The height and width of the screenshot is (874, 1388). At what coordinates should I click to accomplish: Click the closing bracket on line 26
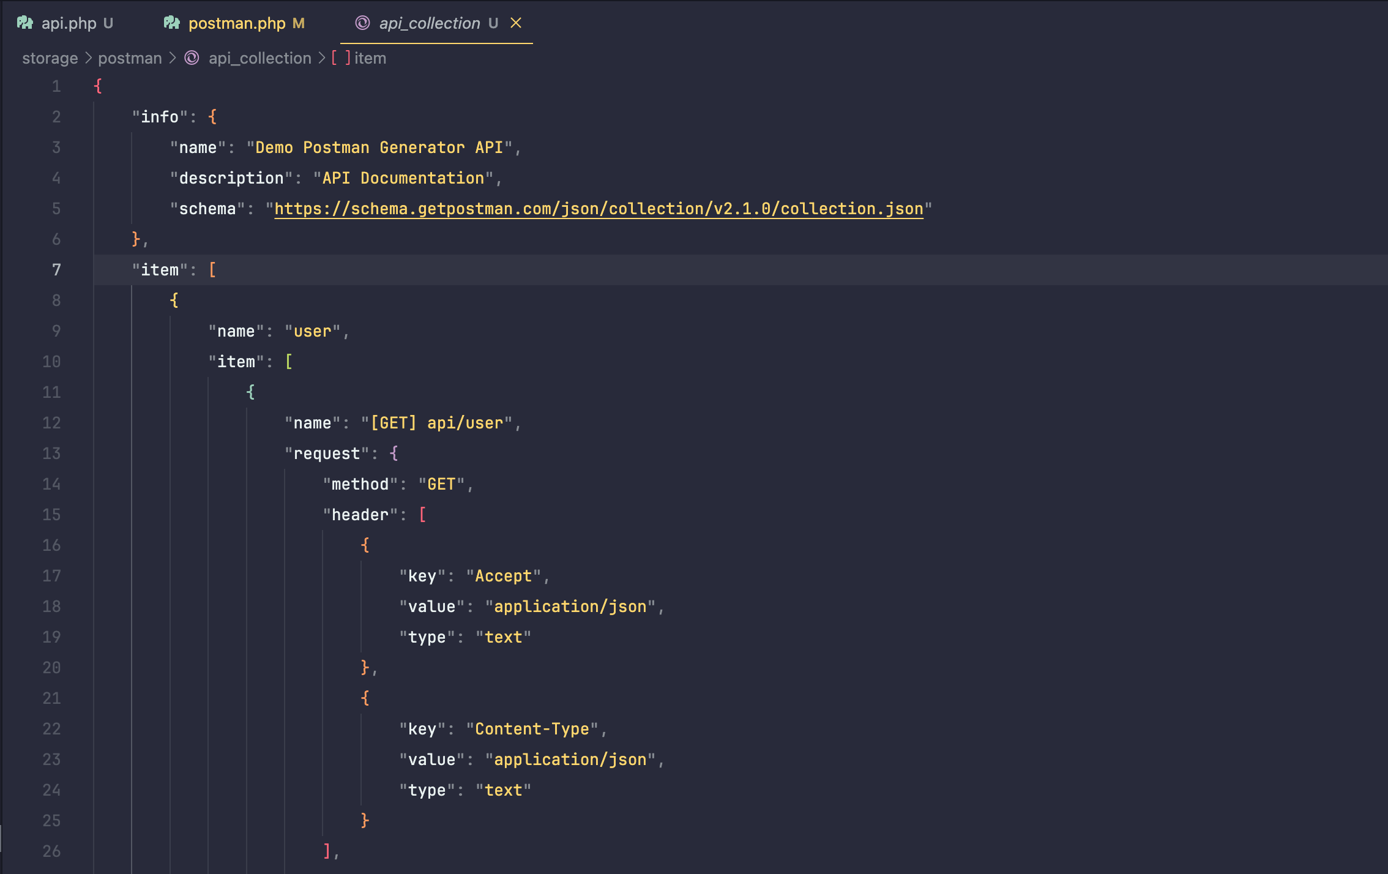327,851
